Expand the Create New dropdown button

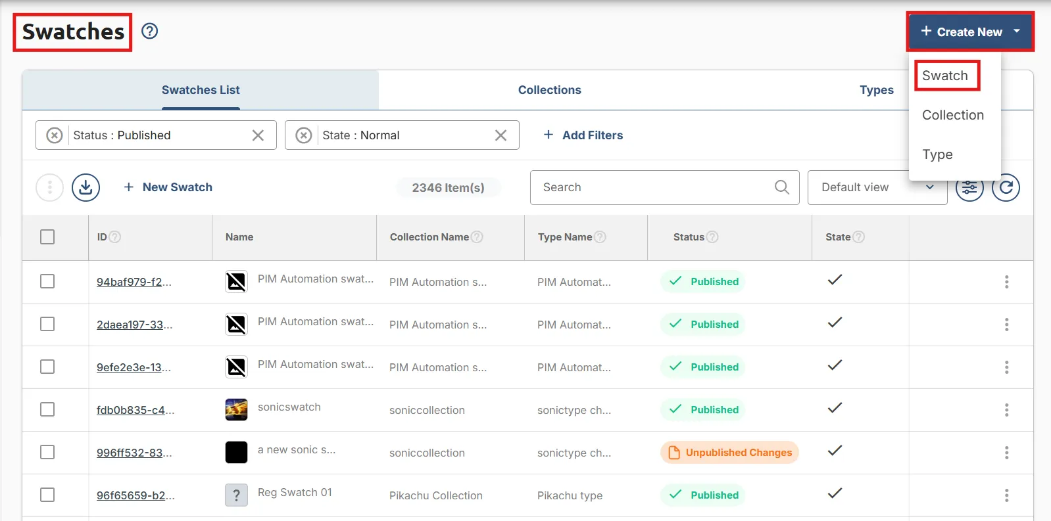pos(970,32)
